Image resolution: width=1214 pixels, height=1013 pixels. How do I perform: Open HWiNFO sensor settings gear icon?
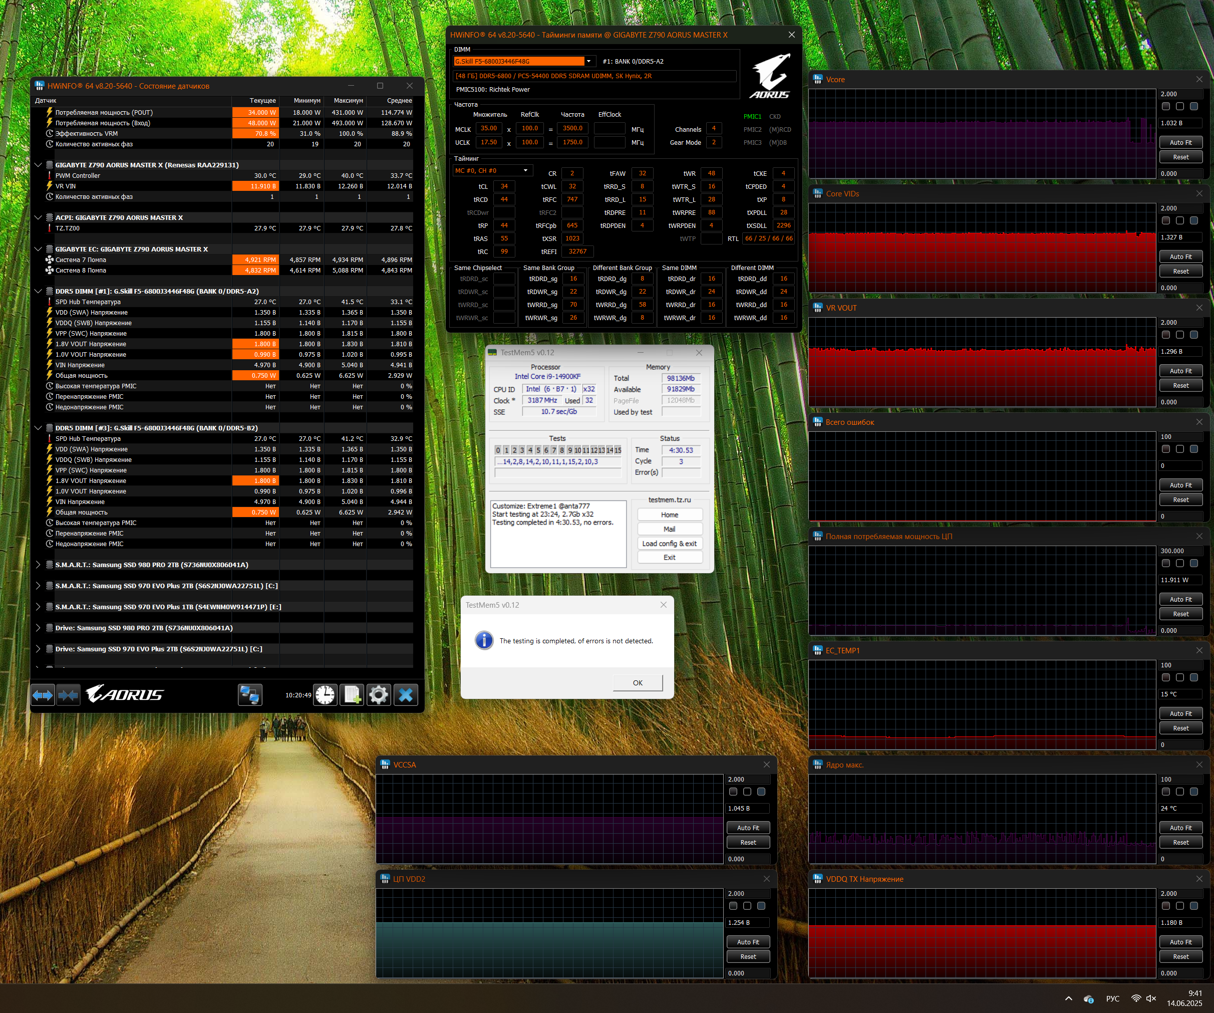379,695
